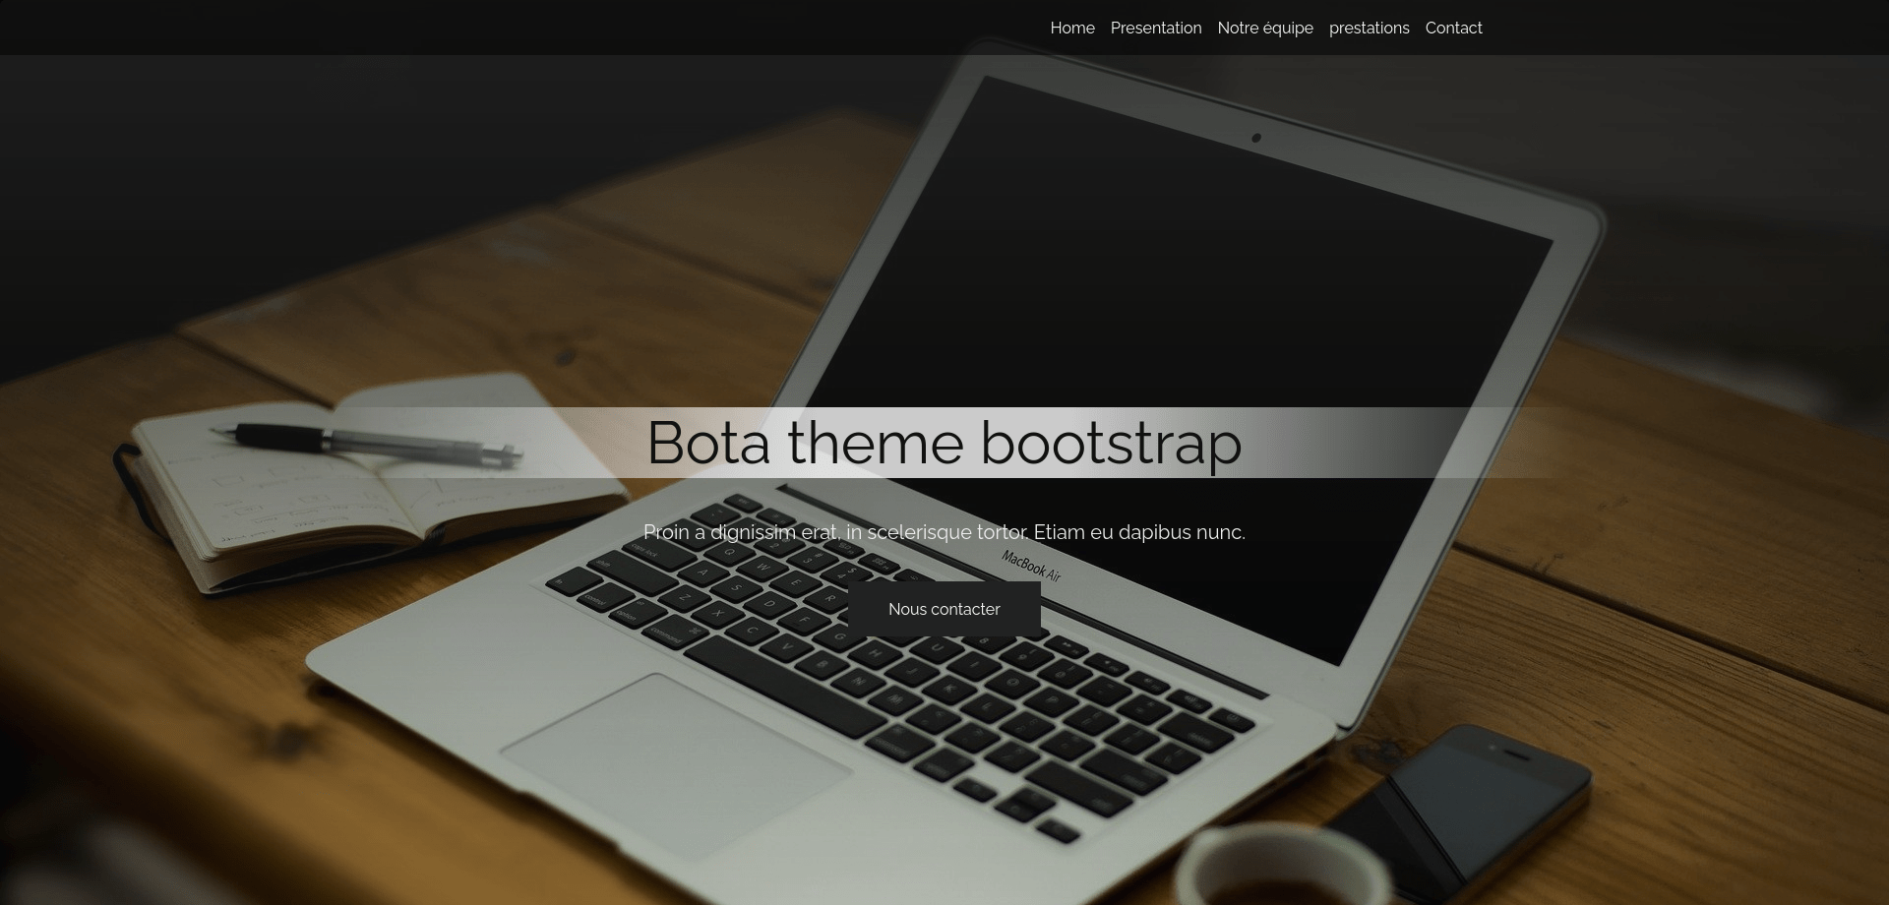Screen dimensions: 1889x905
Task: Click the pen on the notebook
Action: click(x=374, y=443)
